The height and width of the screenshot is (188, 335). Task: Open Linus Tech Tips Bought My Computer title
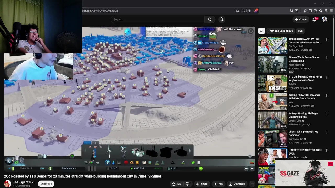click(303, 133)
